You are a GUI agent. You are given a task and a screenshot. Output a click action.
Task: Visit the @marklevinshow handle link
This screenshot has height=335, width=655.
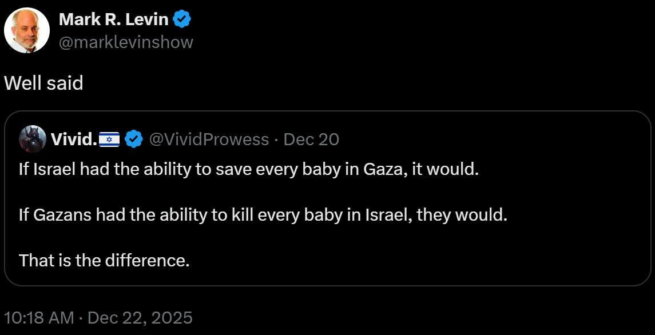click(126, 42)
